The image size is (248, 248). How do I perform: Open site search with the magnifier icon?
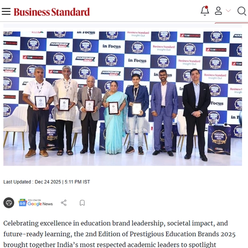[x=242, y=11]
